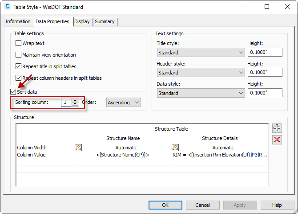Open the sort Order Ascending dropdown
This screenshot has height=214, width=298.
(124, 103)
